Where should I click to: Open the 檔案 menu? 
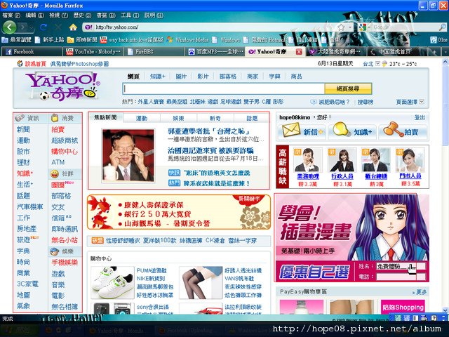[11, 15]
